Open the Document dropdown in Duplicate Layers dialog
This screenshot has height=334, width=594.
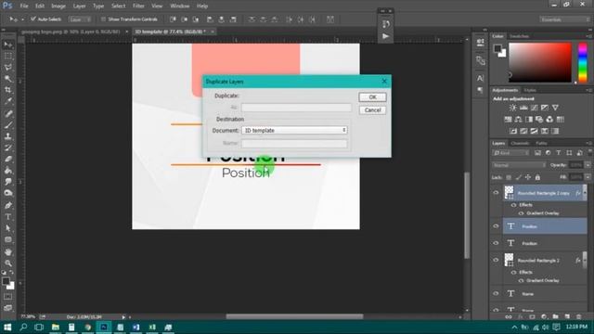point(294,130)
